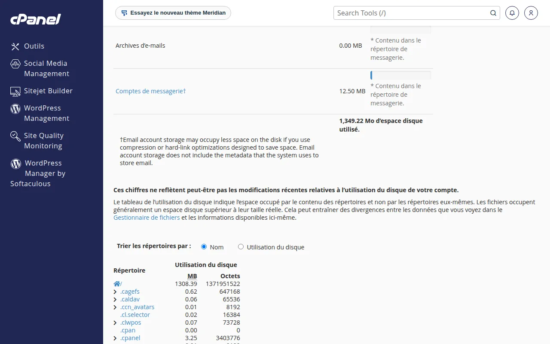Click paint roller icon in Meridian banner

pos(124,13)
